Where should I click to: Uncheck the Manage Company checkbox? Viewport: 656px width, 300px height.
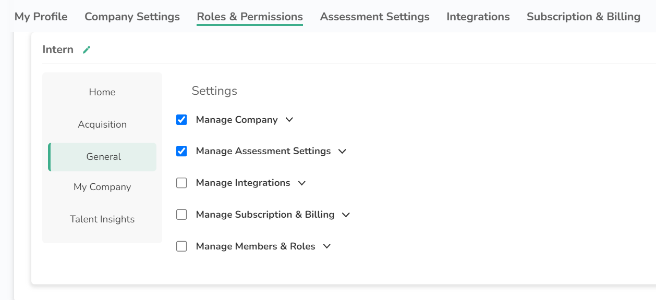181,120
